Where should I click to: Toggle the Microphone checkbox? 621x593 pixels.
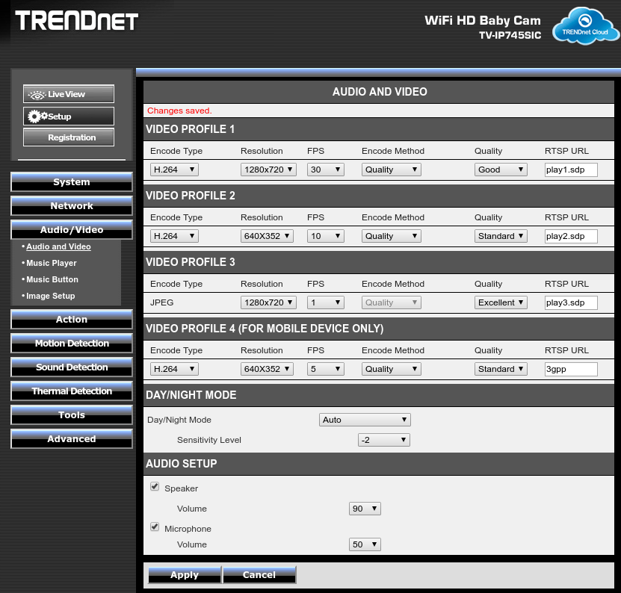pyautogui.click(x=155, y=527)
